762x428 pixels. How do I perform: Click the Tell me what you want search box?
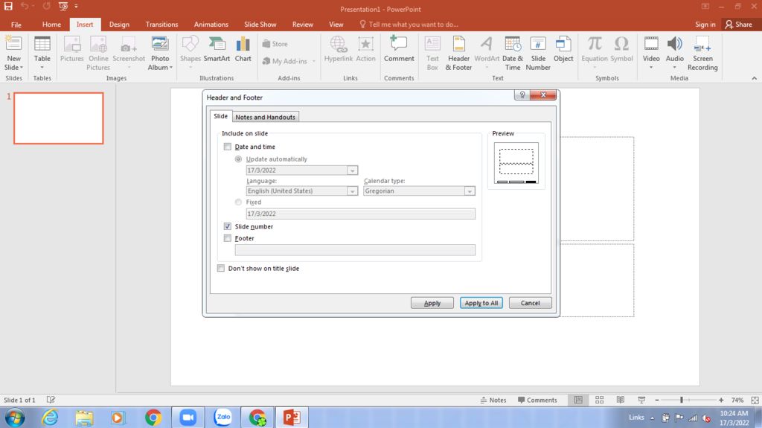[x=409, y=25]
